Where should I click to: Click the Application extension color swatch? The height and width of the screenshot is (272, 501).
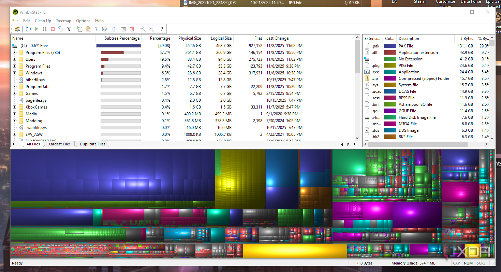(x=389, y=53)
